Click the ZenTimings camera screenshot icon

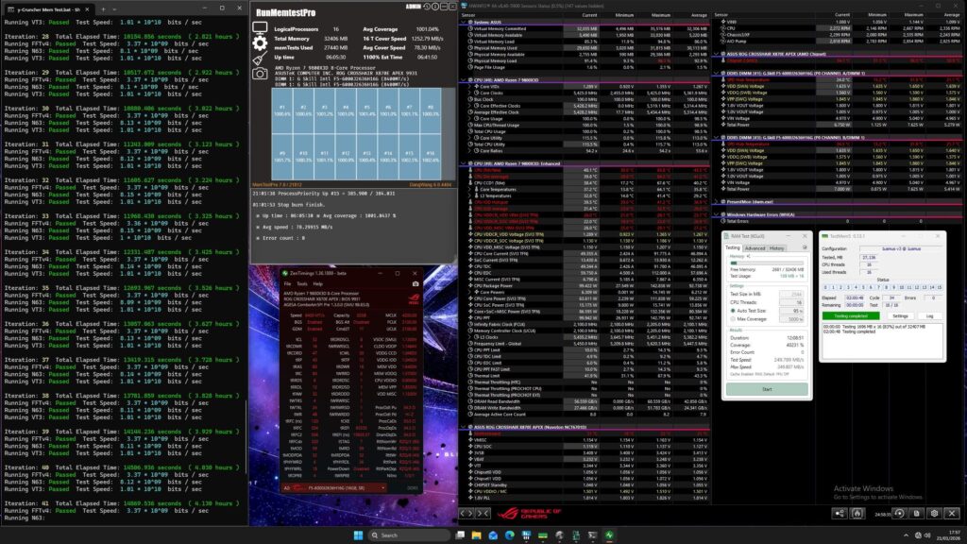(416, 284)
